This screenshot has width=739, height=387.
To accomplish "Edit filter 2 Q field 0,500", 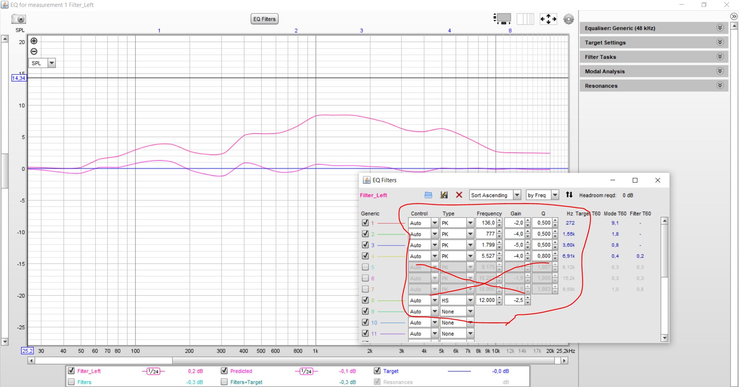I will (542, 234).
